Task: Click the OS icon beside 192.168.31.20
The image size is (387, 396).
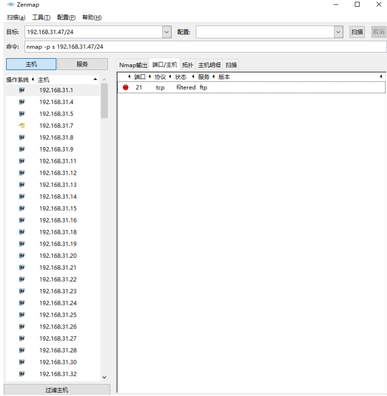Action: coord(22,256)
